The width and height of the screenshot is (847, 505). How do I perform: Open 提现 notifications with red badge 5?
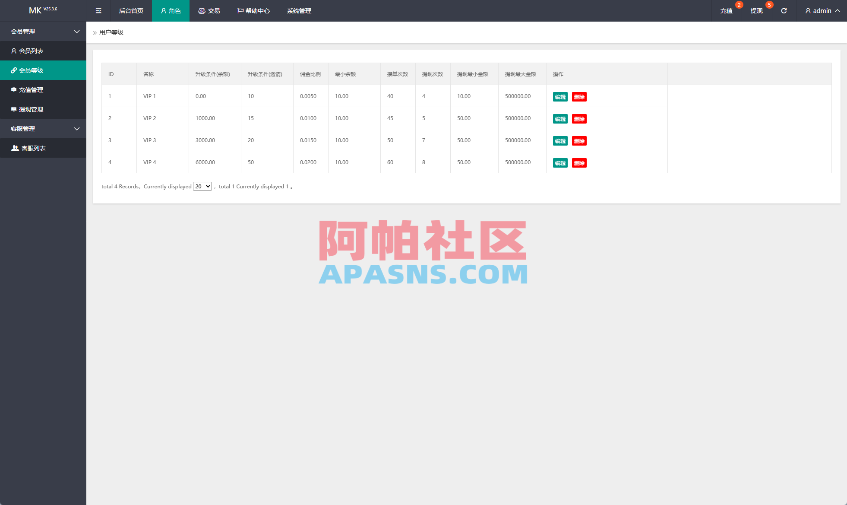757,11
